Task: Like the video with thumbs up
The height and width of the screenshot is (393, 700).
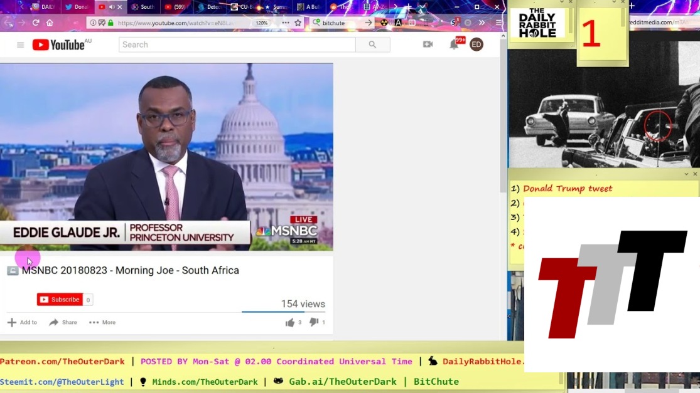Action: (x=290, y=322)
